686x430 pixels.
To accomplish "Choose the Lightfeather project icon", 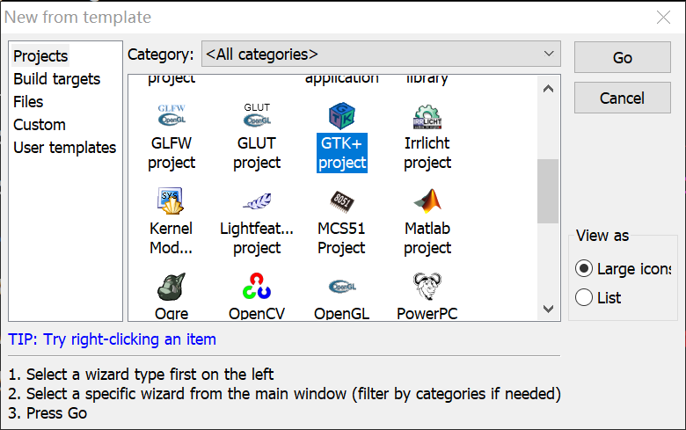I will [257, 201].
